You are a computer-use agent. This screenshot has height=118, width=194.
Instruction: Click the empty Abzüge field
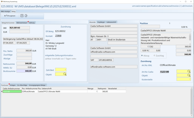pos(24,58)
